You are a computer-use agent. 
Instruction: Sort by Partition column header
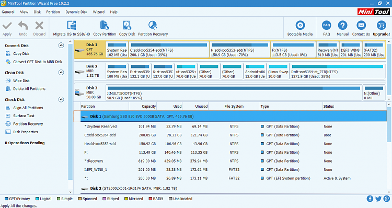tap(105, 106)
